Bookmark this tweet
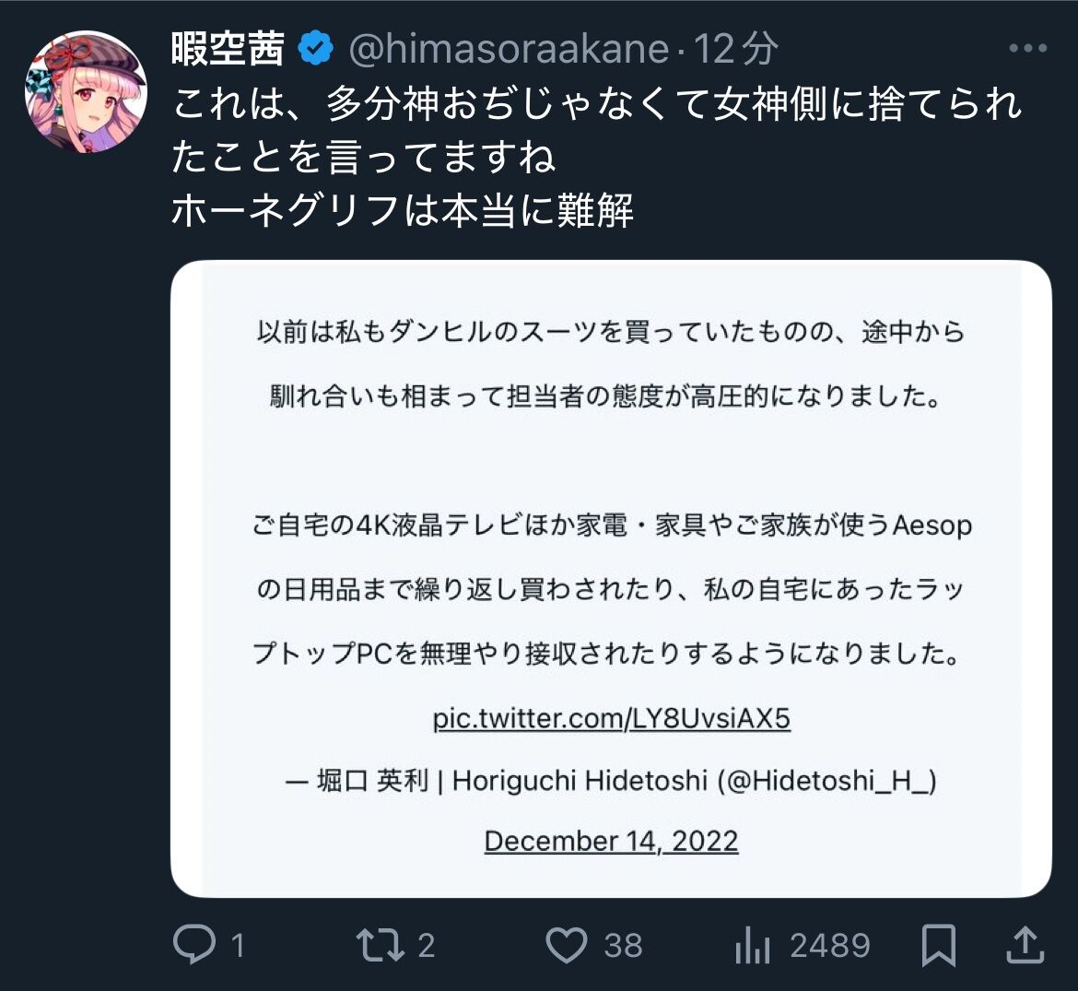The image size is (1078, 991). [939, 945]
